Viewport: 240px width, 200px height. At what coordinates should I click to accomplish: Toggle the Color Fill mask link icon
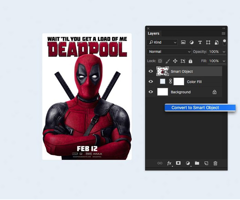point(170,81)
